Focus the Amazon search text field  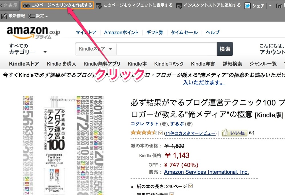[167, 49]
